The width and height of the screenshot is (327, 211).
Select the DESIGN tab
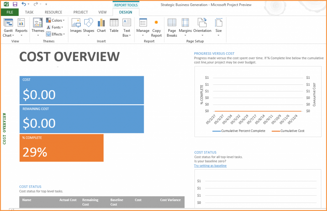click(x=125, y=12)
